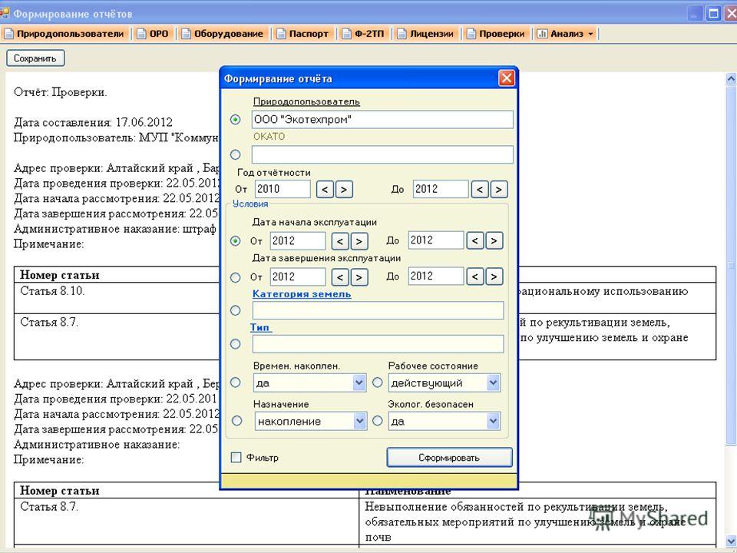This screenshot has height=553, width=737.
Task: Select the Дата начала эксплуатации radio button
Action: click(x=236, y=240)
